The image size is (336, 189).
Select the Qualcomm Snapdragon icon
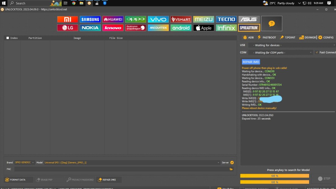(x=136, y=28)
